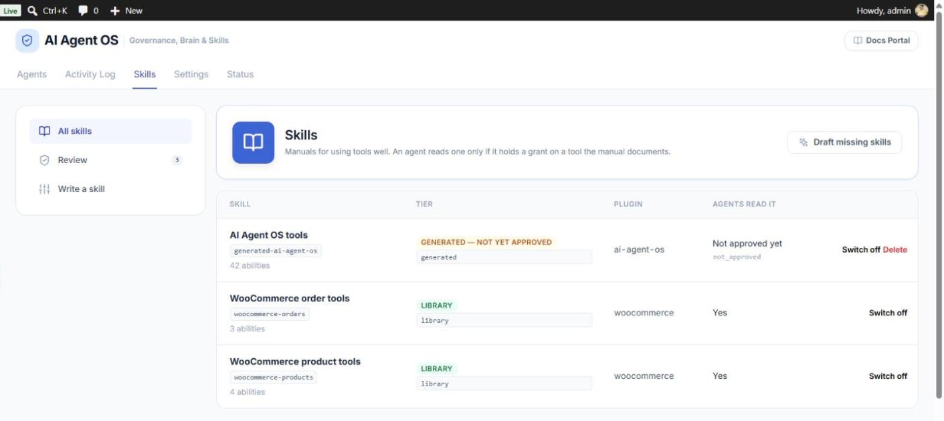944x421 pixels.
Task: Click the ai-agent-os plugin cell
Action: coord(640,250)
